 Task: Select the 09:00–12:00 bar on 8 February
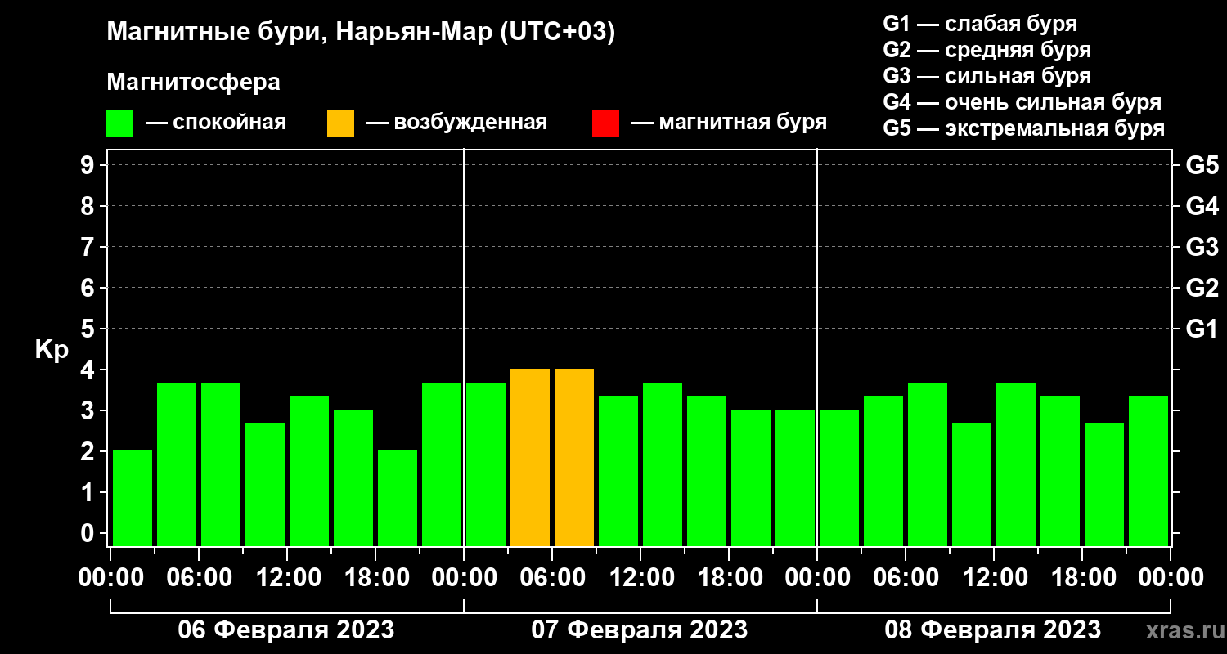pos(972,485)
